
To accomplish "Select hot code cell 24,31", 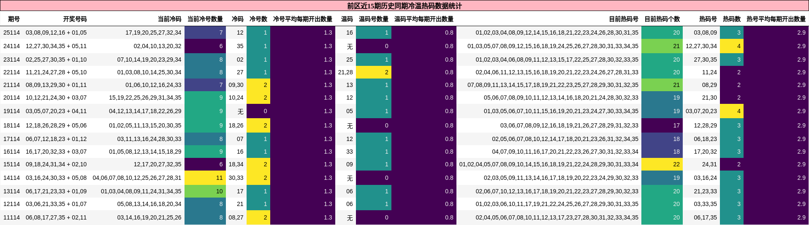I will coord(709,164).
